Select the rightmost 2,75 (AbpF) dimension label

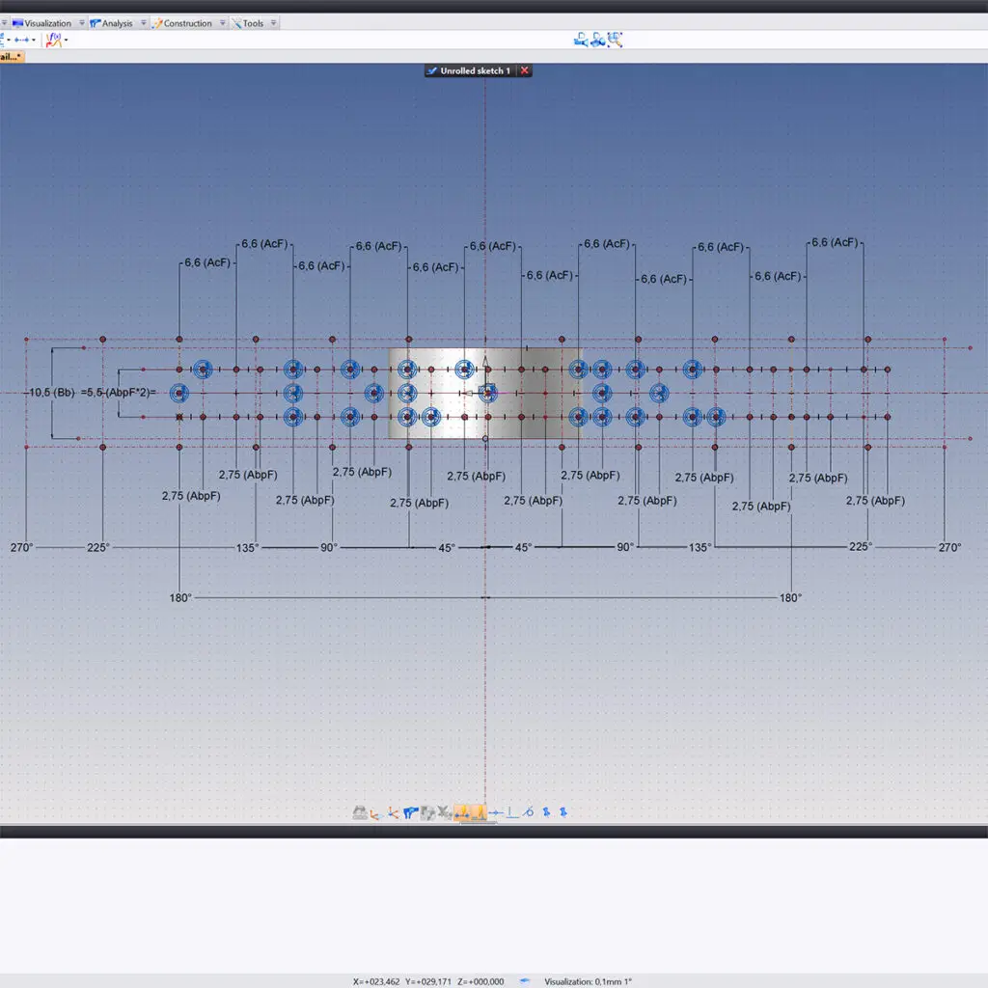[875, 501]
